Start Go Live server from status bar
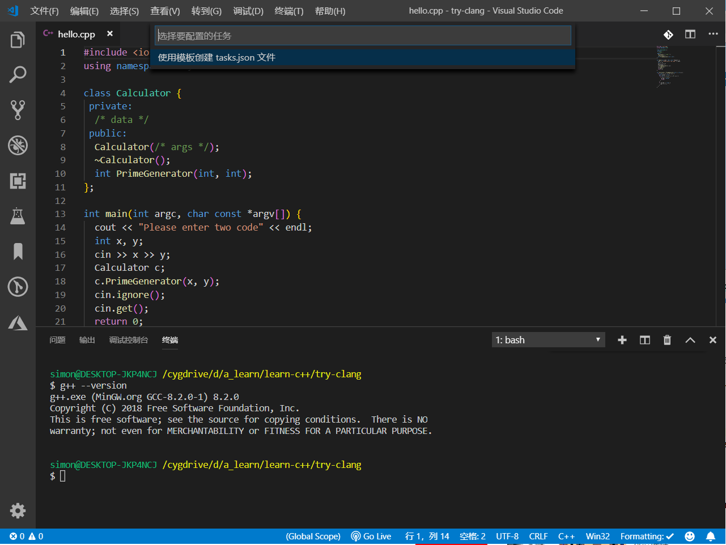This screenshot has width=726, height=545. [371, 537]
